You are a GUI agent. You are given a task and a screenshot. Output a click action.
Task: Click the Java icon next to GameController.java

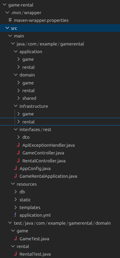point(18,153)
